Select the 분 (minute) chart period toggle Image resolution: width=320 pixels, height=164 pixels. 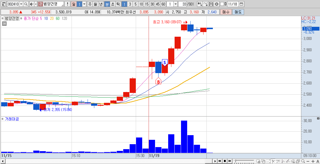[x=107, y=4]
